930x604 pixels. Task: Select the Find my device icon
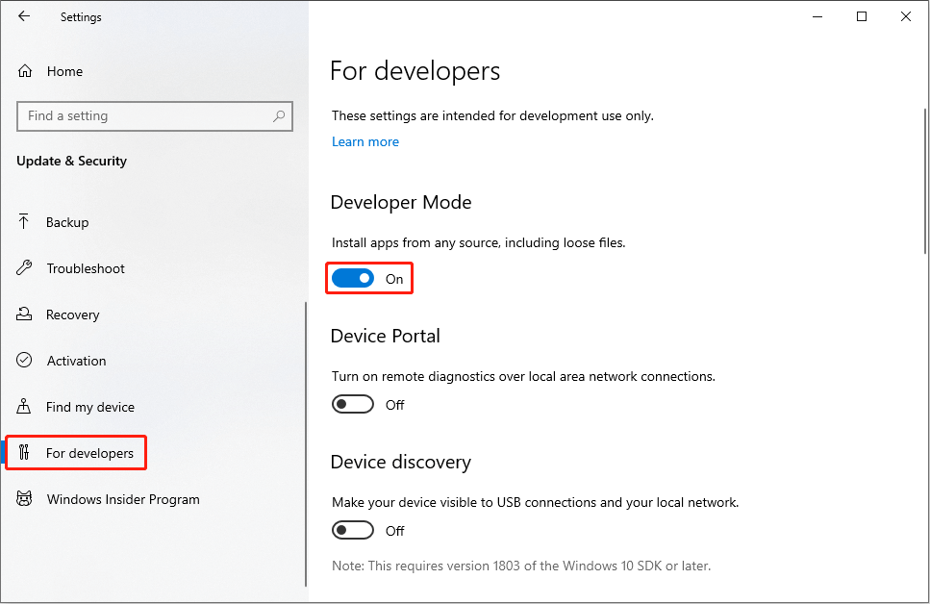pyautogui.click(x=24, y=407)
